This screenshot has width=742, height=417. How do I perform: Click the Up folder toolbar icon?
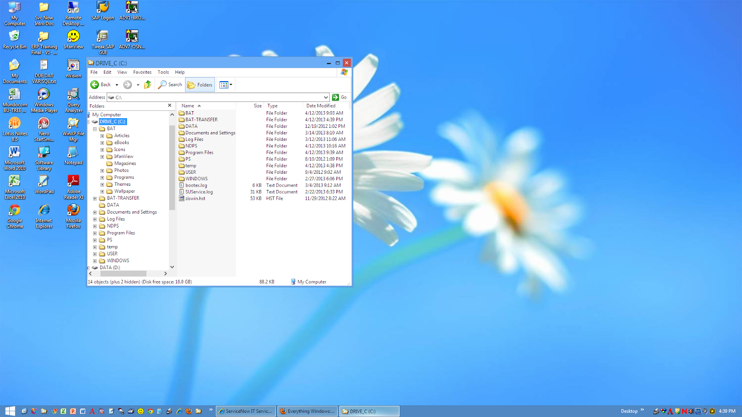click(x=147, y=84)
